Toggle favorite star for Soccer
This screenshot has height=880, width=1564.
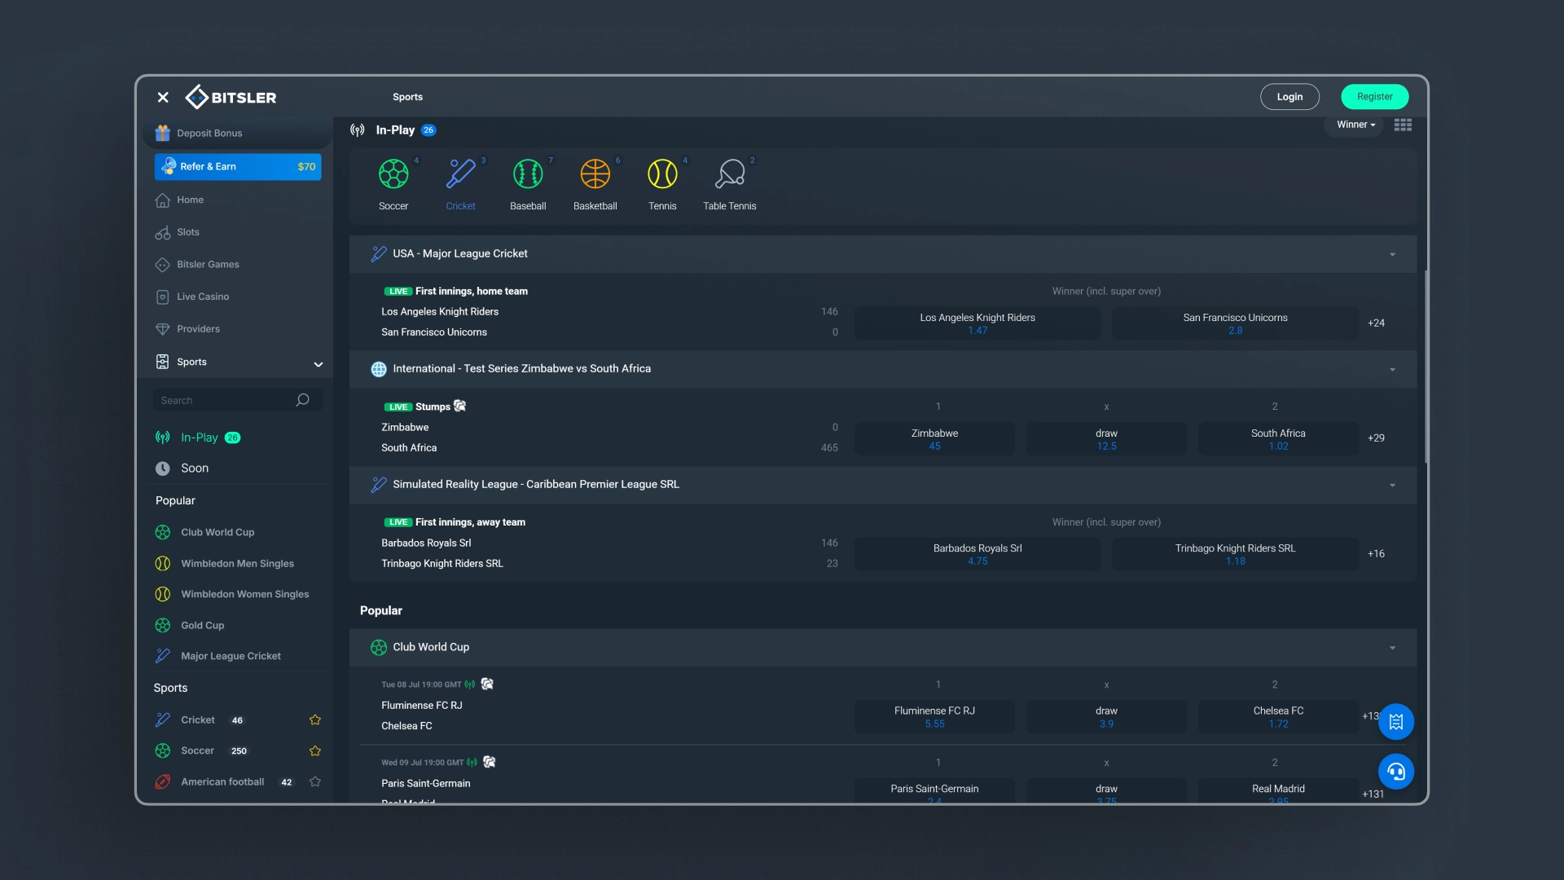click(x=315, y=750)
